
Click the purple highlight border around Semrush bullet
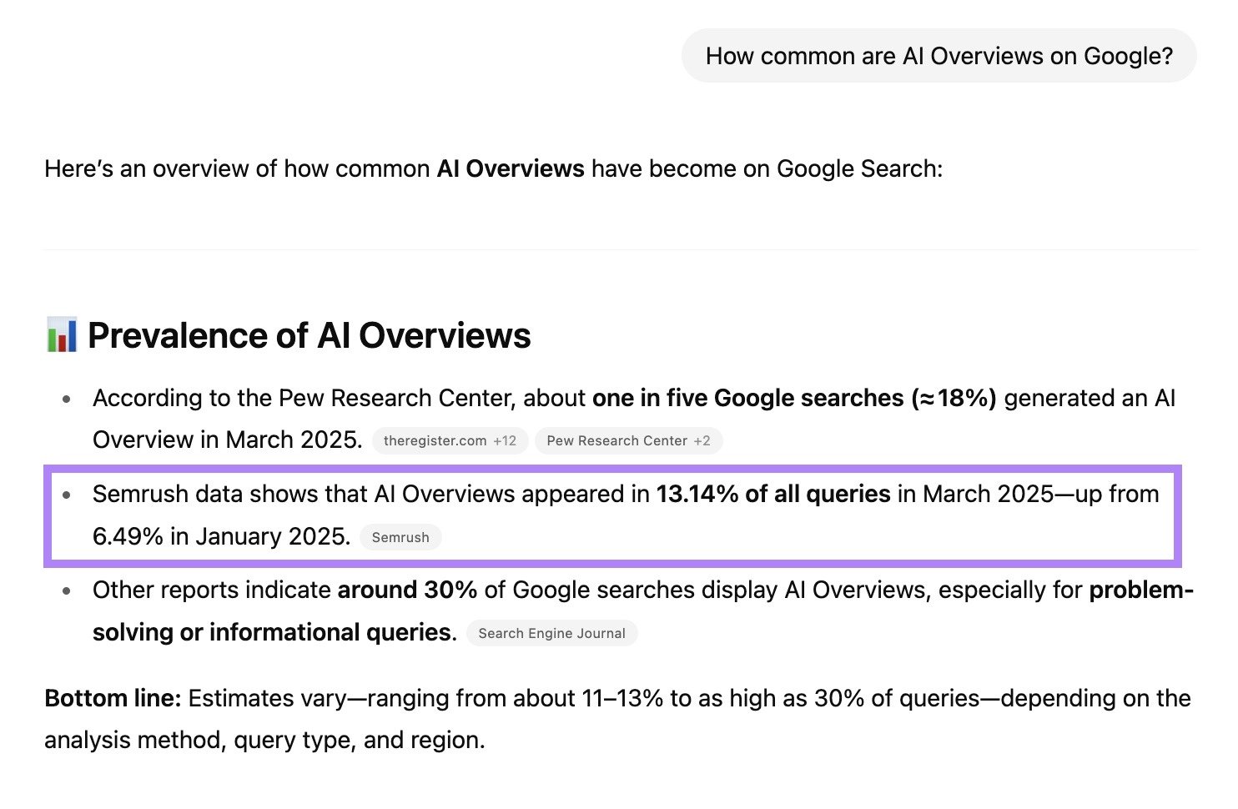tap(617, 470)
